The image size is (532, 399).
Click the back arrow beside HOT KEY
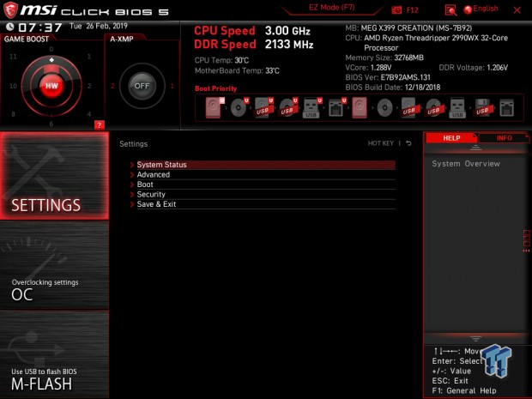(408, 143)
